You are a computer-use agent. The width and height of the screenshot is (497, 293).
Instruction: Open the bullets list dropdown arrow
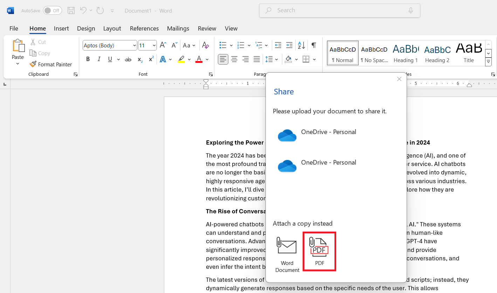[x=231, y=46]
